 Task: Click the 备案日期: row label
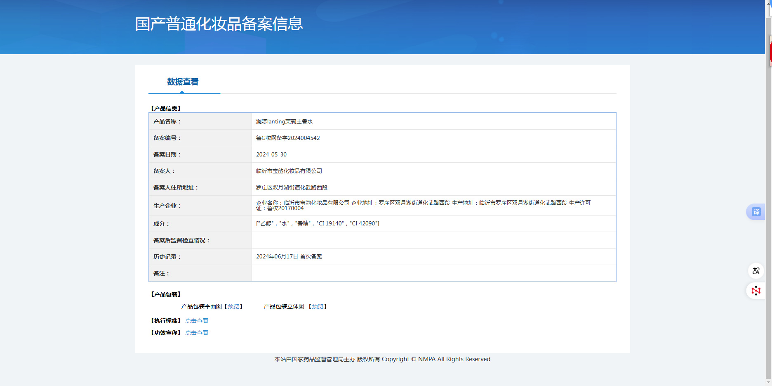point(167,154)
